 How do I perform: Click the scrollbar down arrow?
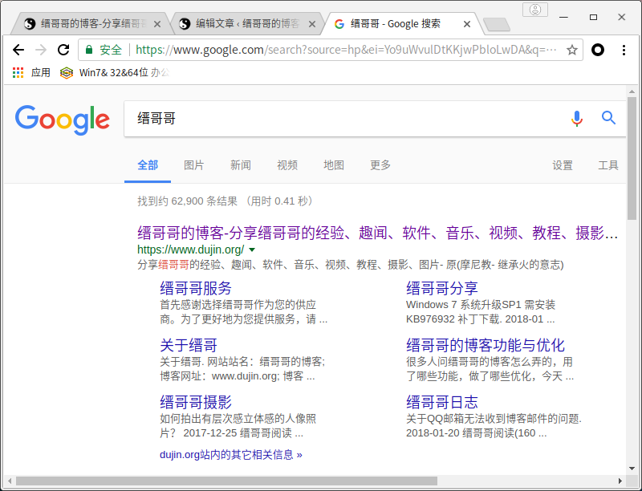point(632,469)
